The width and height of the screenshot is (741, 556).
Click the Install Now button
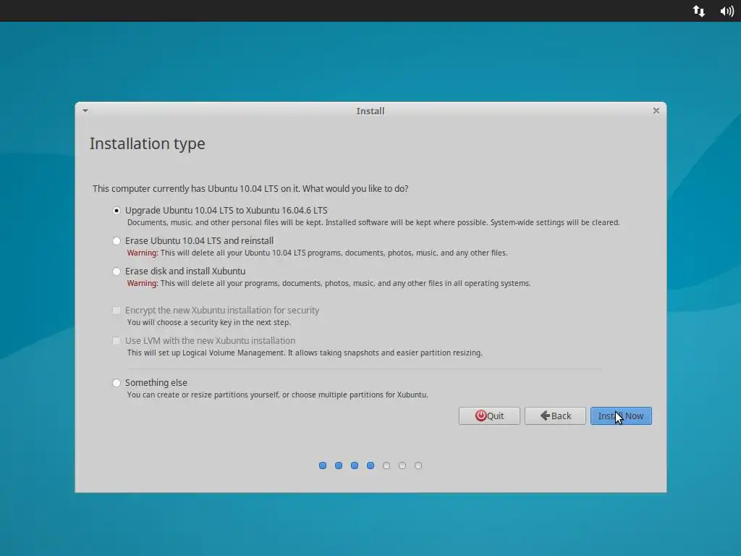pos(621,416)
